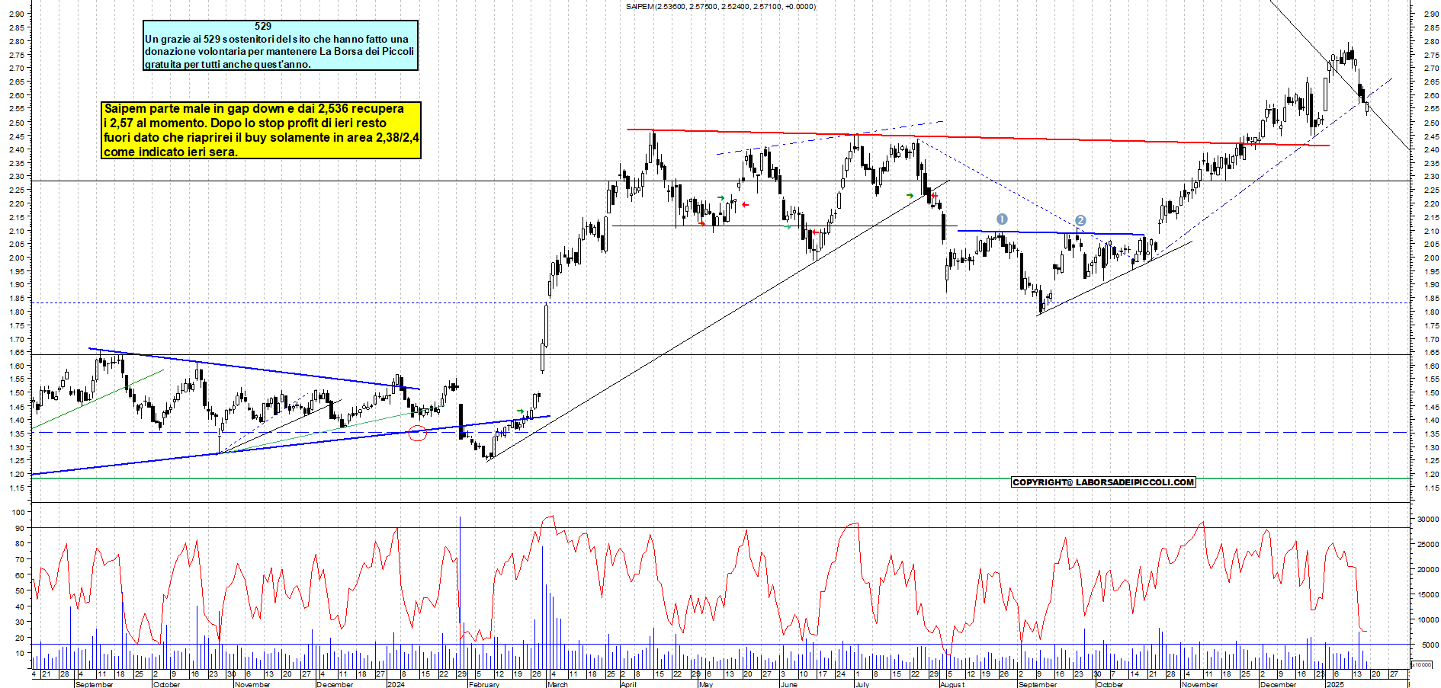Click the 'July' month label

(x=862, y=684)
